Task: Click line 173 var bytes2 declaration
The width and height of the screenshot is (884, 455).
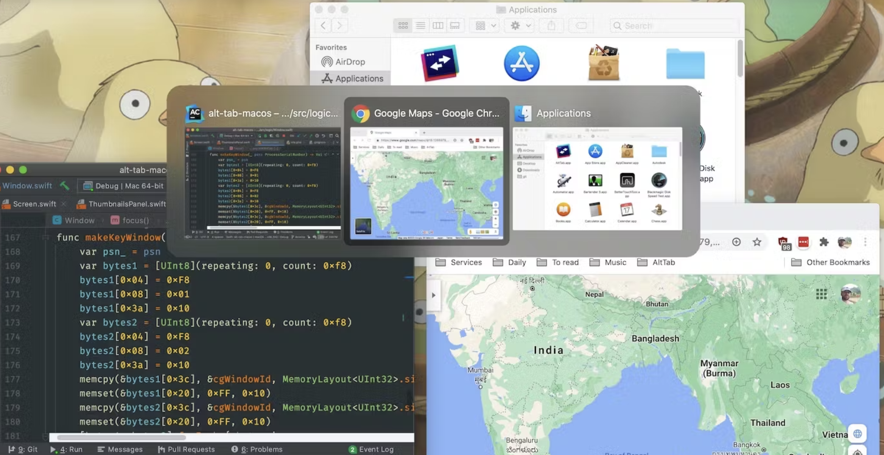Action: tap(215, 322)
